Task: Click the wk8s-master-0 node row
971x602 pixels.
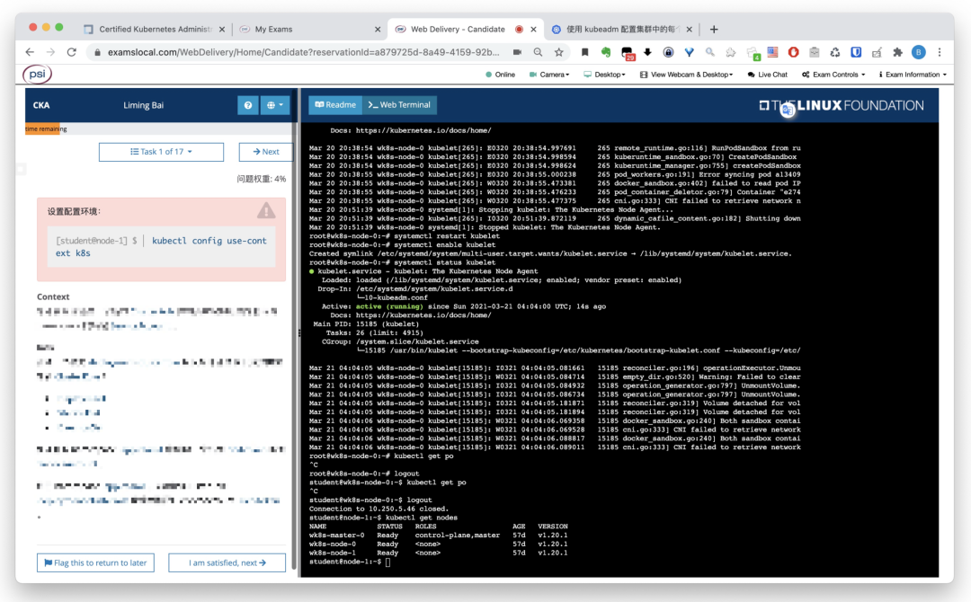Action: [x=439, y=536]
